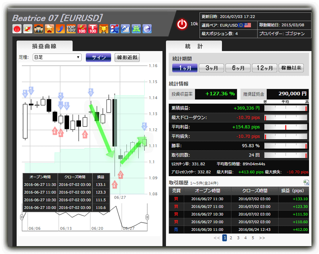The height and width of the screenshot is (254, 319).
Task: Toggle the サイン signal display button
Action: [98, 57]
